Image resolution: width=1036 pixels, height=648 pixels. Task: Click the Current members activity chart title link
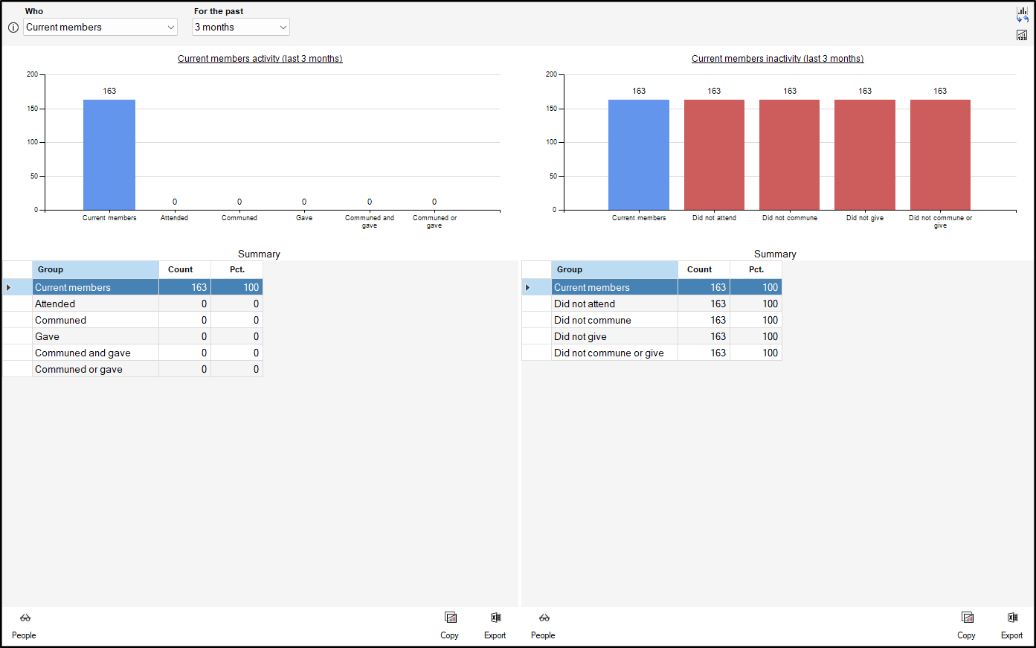(260, 59)
